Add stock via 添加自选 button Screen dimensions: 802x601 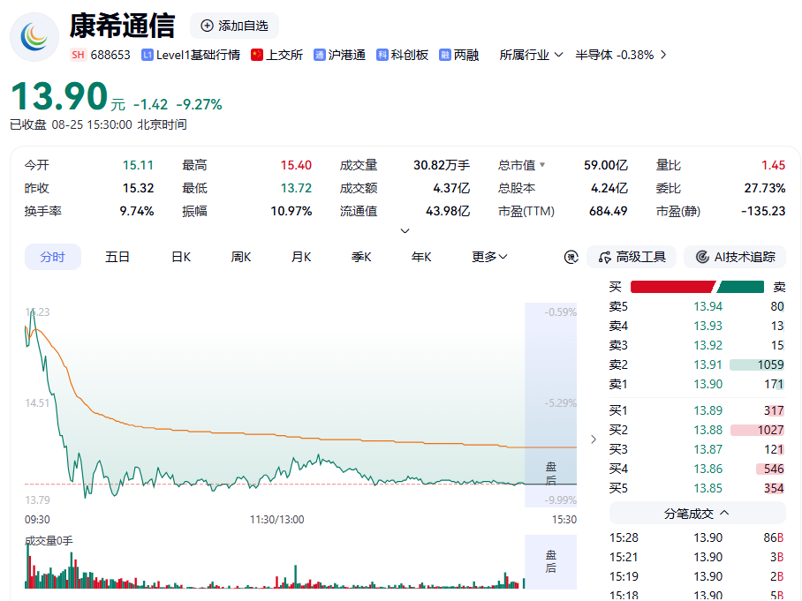(235, 26)
